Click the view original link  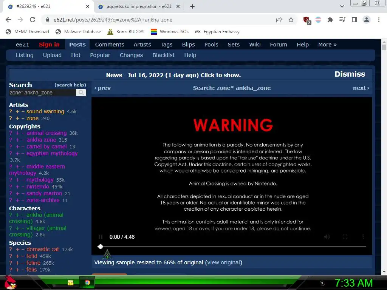click(224, 262)
